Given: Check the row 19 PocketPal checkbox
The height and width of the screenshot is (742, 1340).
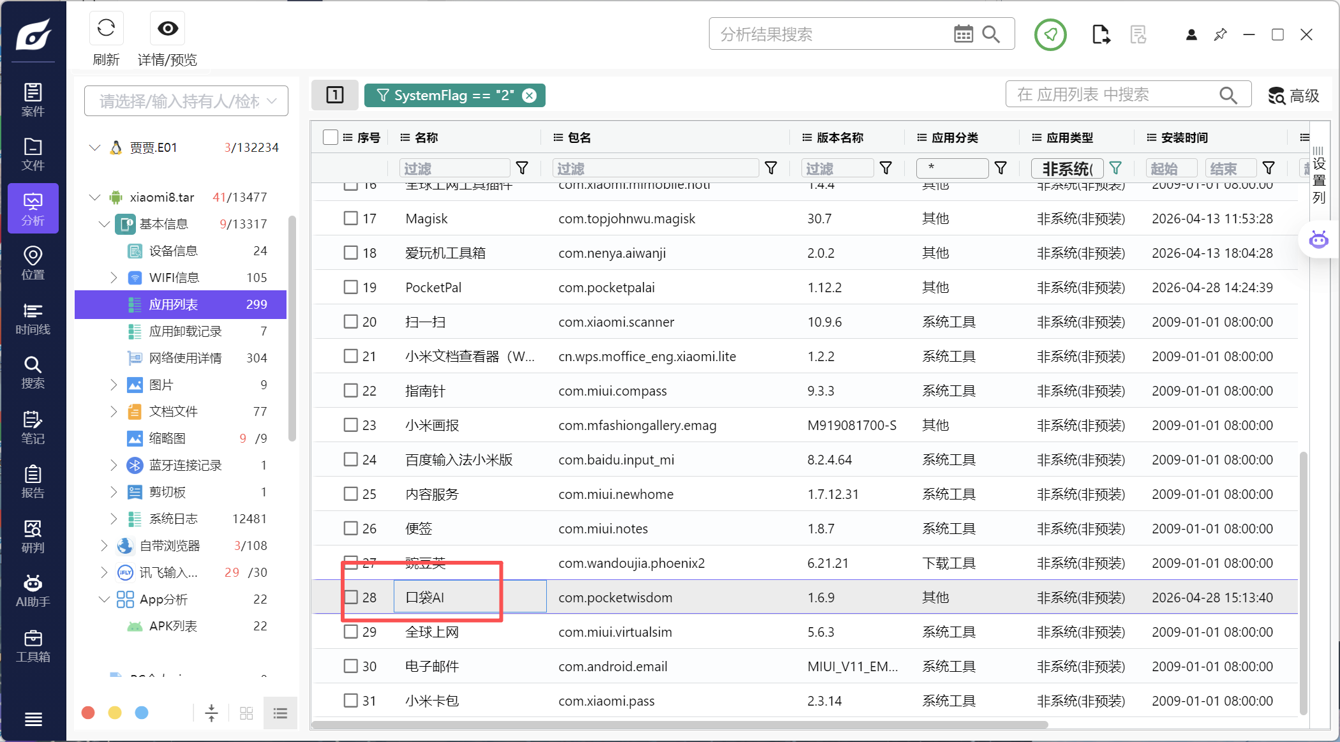Looking at the screenshot, I should [351, 287].
